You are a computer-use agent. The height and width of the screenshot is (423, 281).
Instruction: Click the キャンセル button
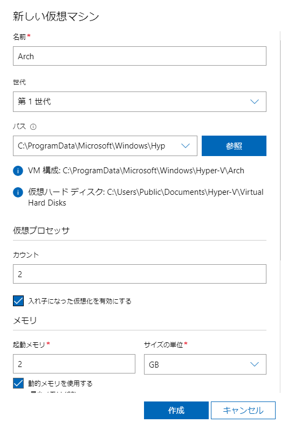(243, 410)
